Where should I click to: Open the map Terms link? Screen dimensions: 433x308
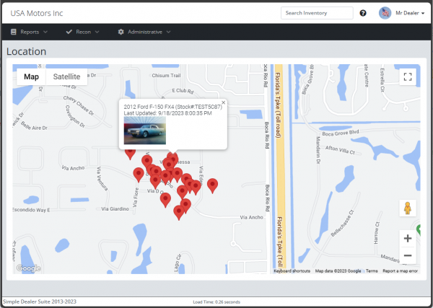[372, 270]
